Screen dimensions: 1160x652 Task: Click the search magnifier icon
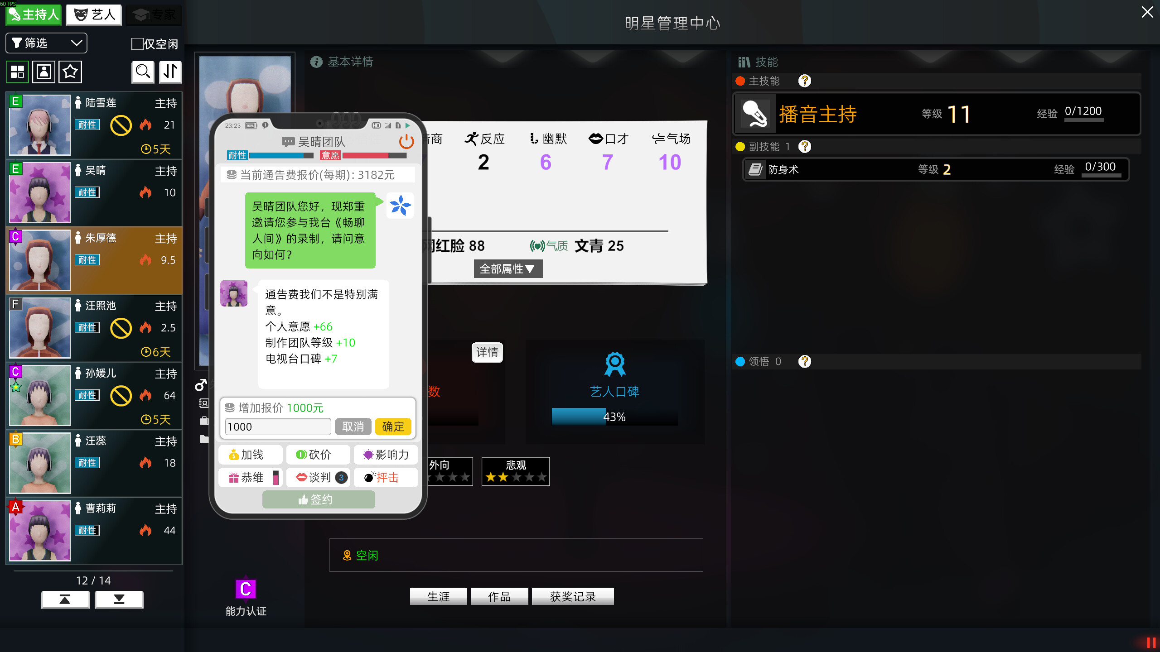coord(143,72)
